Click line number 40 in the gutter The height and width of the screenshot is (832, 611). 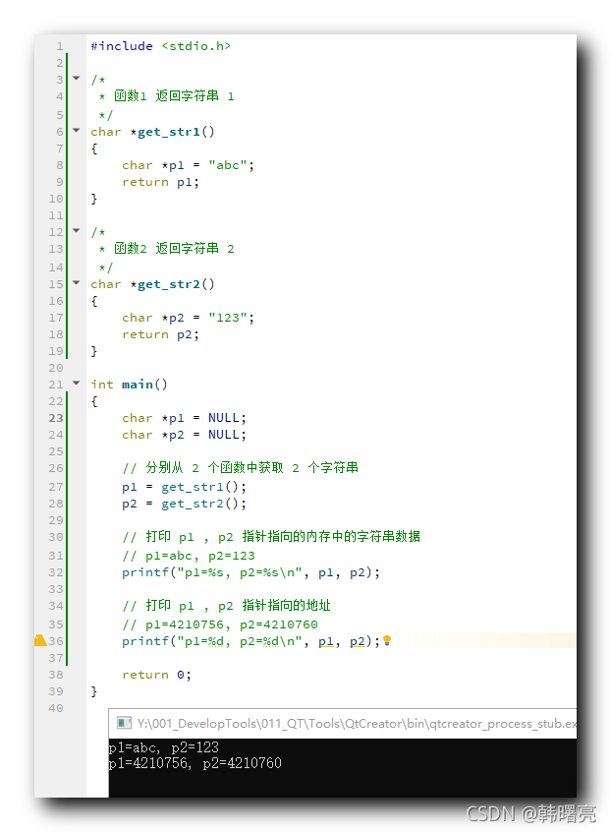coord(56,708)
